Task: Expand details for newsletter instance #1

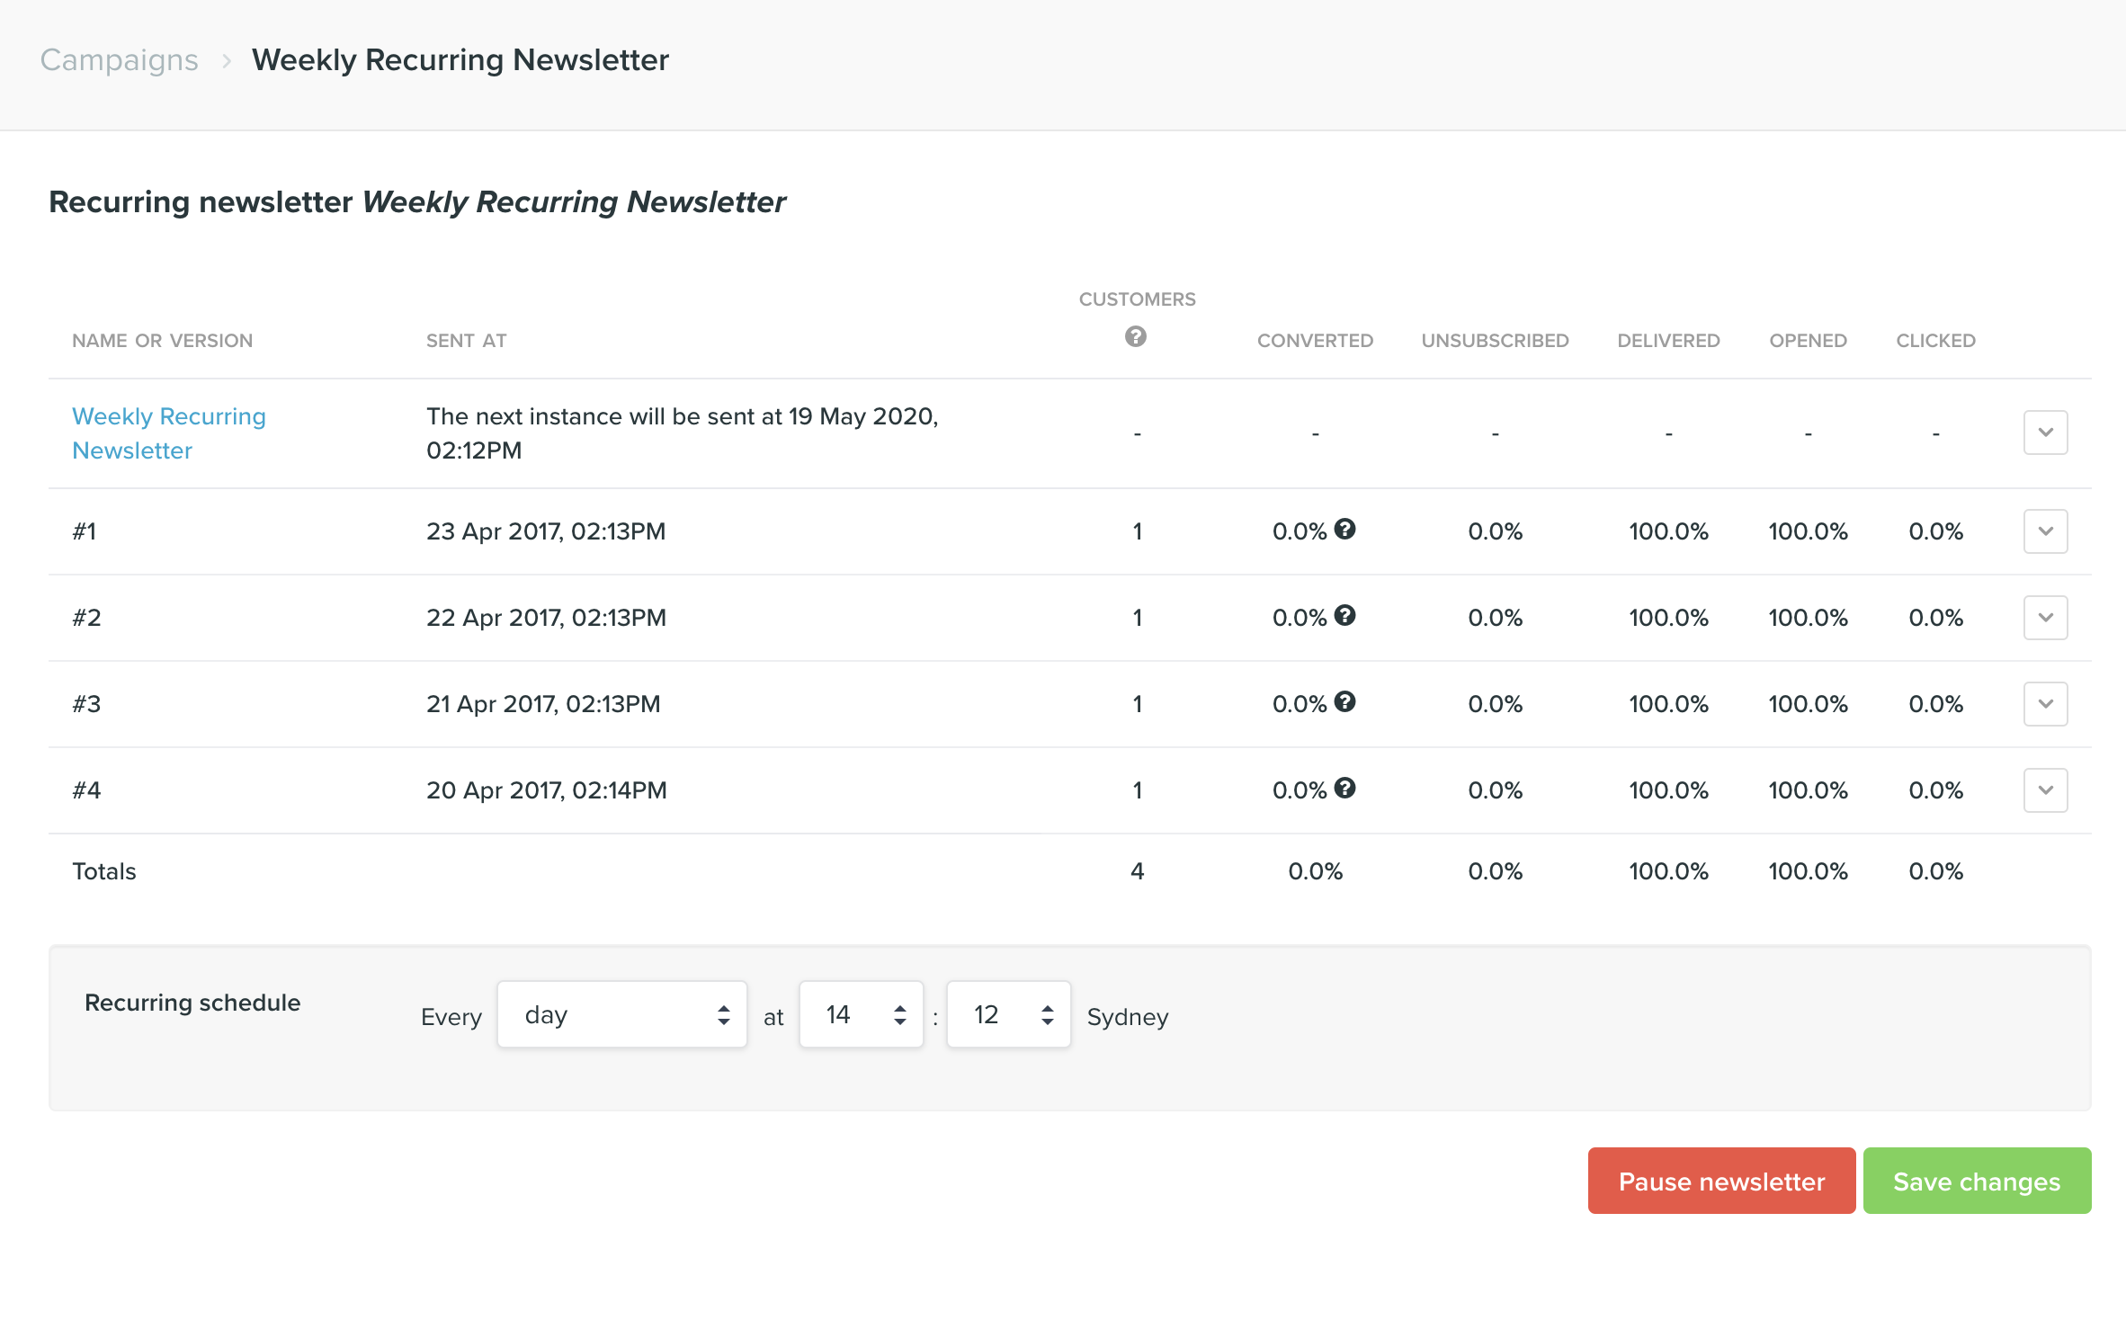Action: pyautogui.click(x=2045, y=531)
